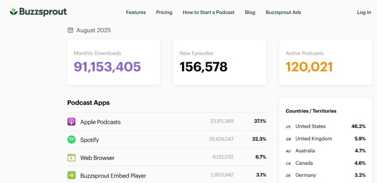377x183 pixels.
Task: Click the Web Browser icon
Action: point(71,157)
